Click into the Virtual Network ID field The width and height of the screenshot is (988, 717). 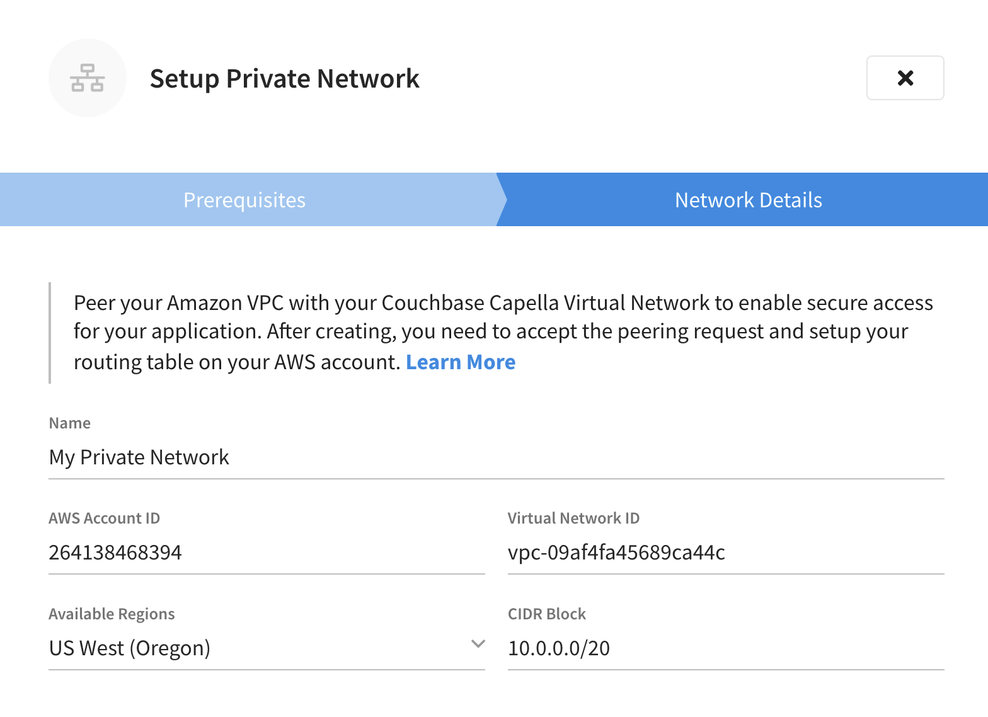pos(725,553)
